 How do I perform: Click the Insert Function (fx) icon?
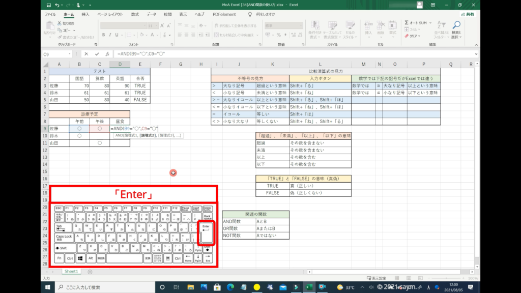tap(107, 54)
